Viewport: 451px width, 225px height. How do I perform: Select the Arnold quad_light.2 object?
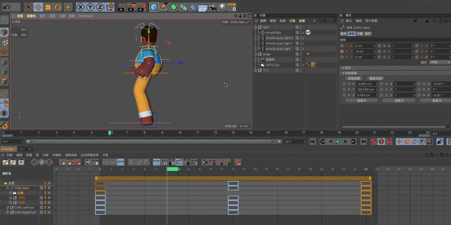click(279, 38)
